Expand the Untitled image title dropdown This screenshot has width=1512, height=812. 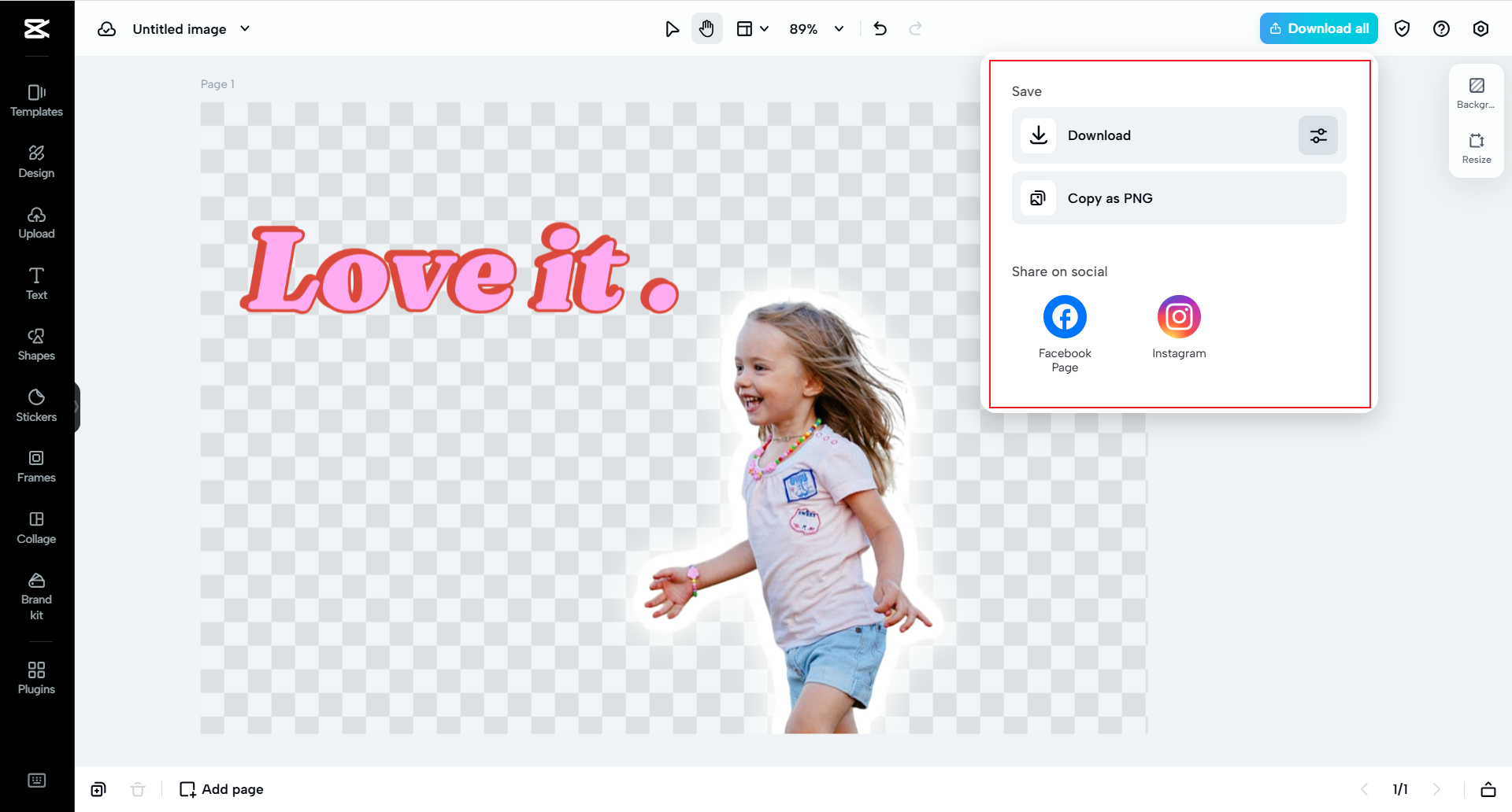point(245,28)
